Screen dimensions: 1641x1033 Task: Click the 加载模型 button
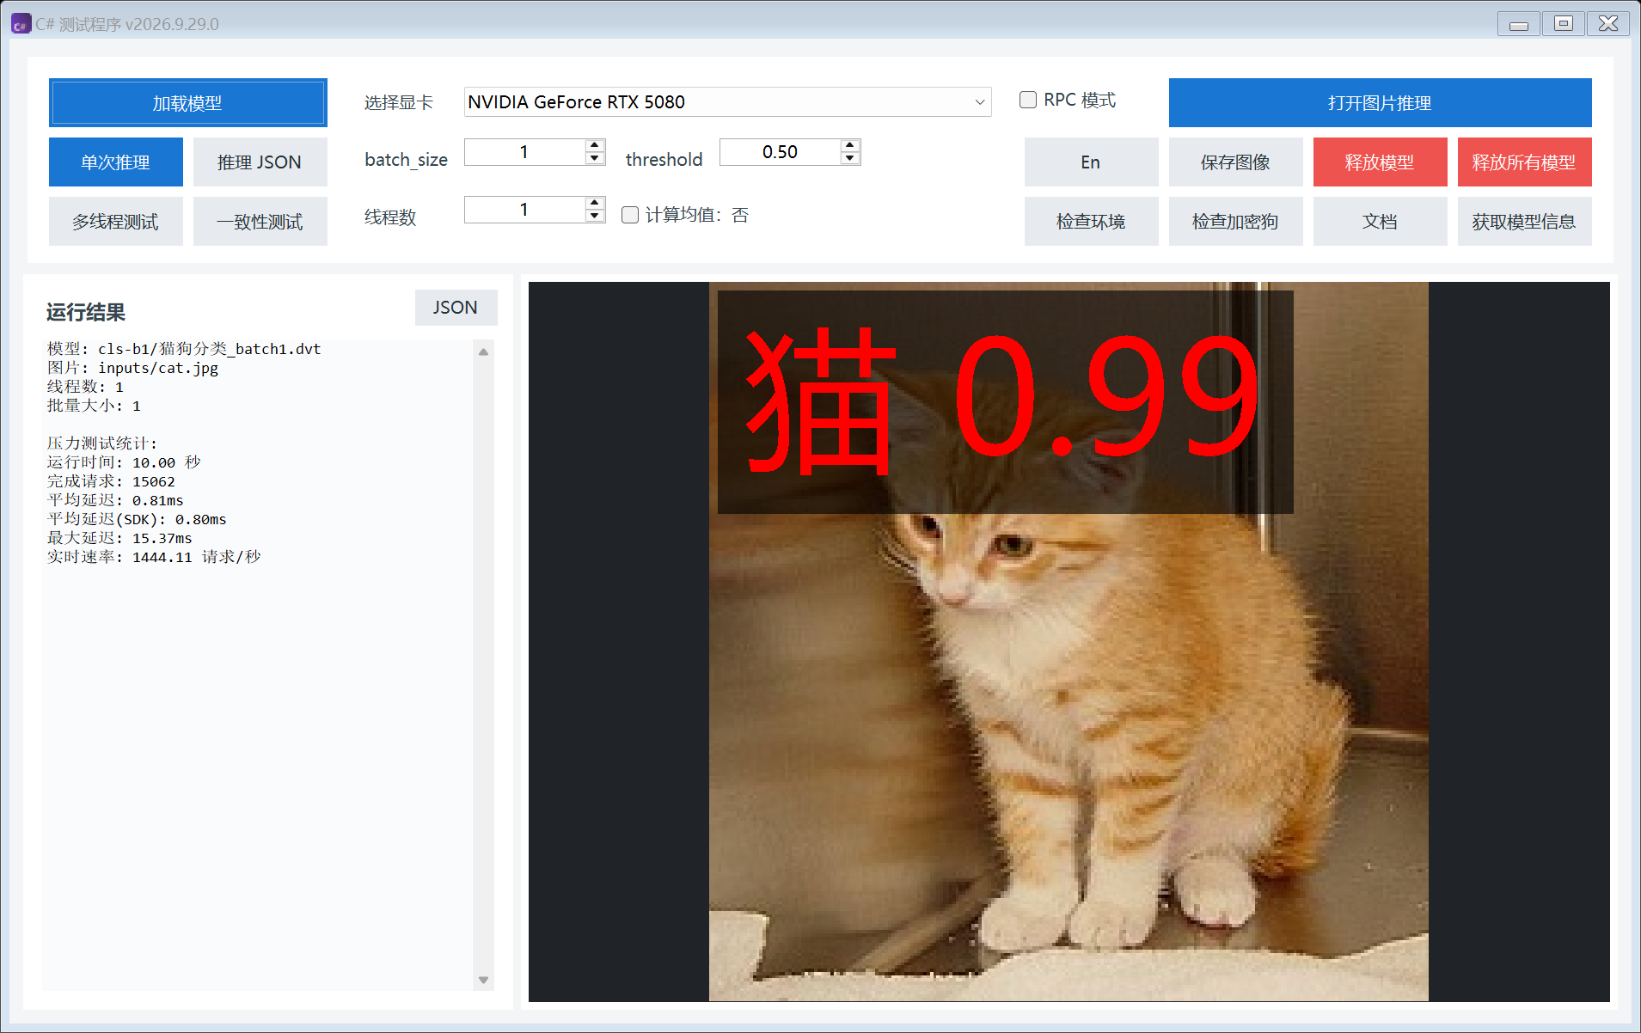(x=187, y=103)
